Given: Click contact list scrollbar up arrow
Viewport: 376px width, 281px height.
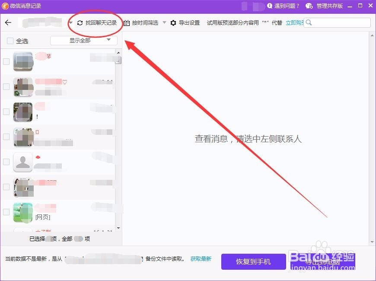Looking at the screenshot, I should click(118, 53).
